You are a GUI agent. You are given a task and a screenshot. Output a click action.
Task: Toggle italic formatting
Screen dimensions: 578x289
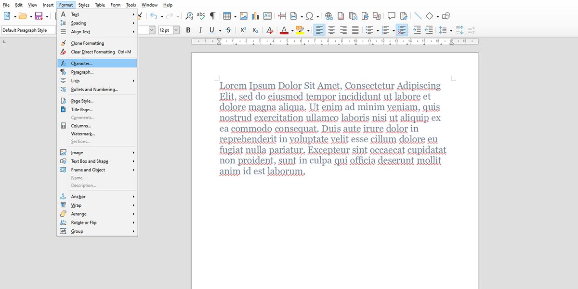click(200, 30)
